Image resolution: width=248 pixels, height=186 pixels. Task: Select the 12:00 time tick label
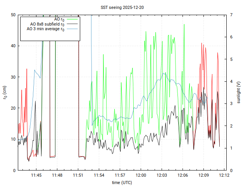[141, 176]
